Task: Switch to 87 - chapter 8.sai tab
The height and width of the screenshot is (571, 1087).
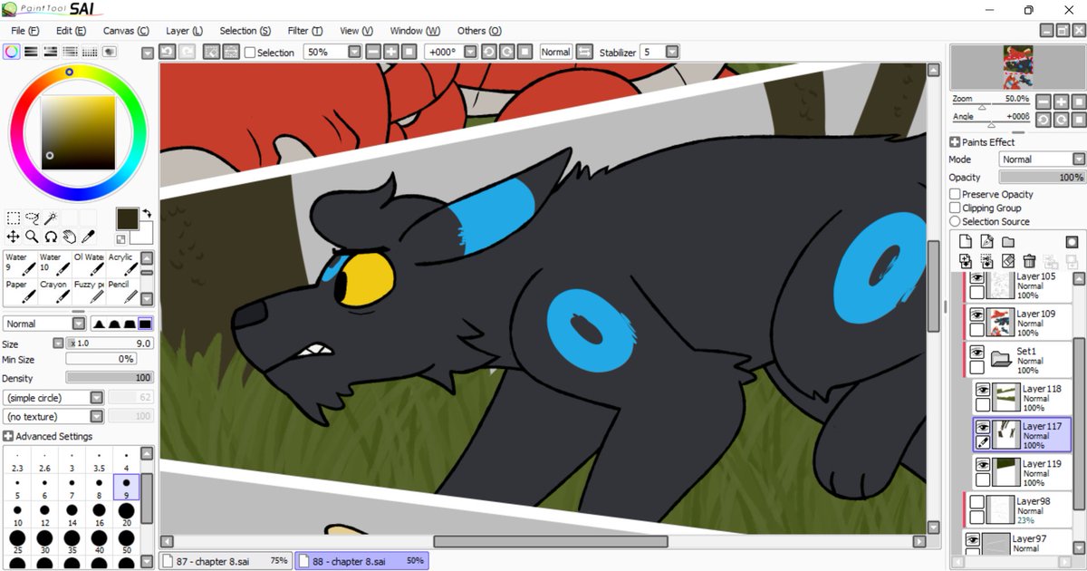Action: click(225, 561)
